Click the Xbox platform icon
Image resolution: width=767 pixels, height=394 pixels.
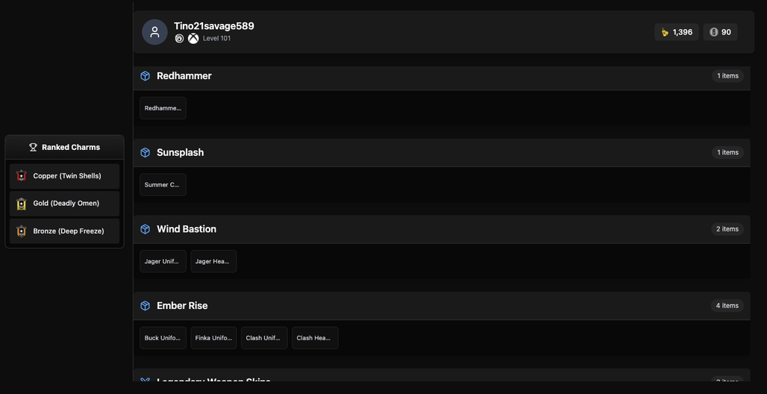point(193,38)
